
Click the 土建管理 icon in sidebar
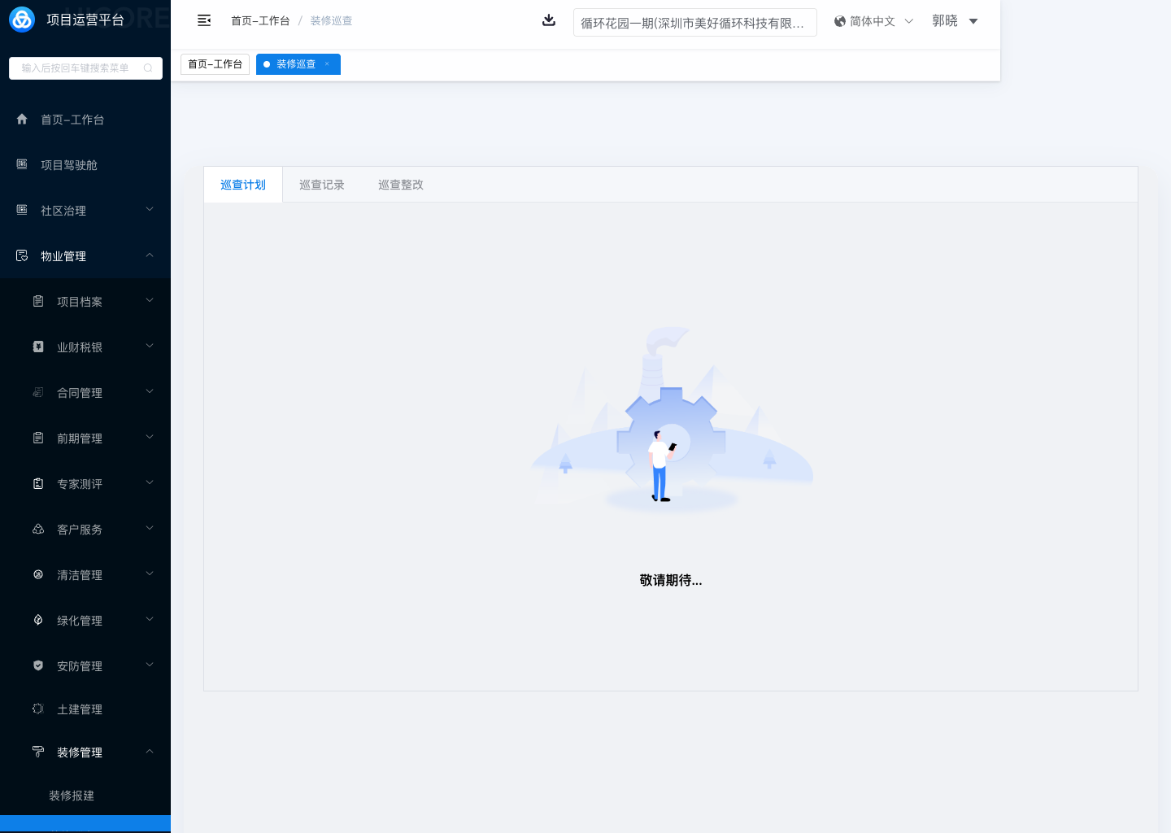click(38, 709)
